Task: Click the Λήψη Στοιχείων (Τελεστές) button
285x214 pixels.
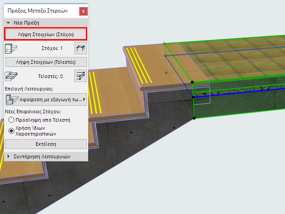Action: (x=46, y=62)
